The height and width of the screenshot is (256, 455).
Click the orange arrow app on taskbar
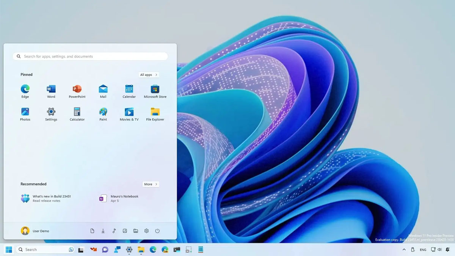pyautogui.click(x=93, y=250)
